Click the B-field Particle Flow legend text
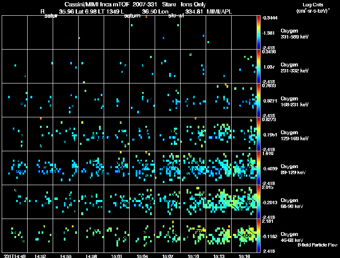 click(317, 245)
